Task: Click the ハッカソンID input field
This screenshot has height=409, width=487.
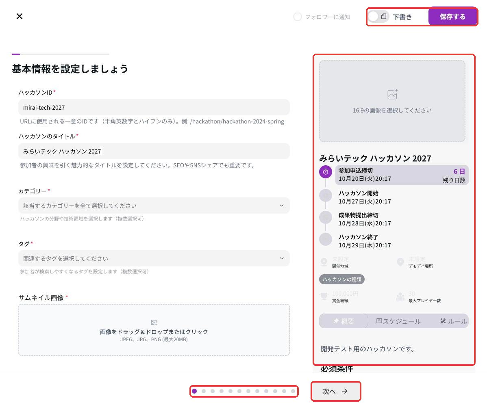Action: pyautogui.click(x=154, y=107)
